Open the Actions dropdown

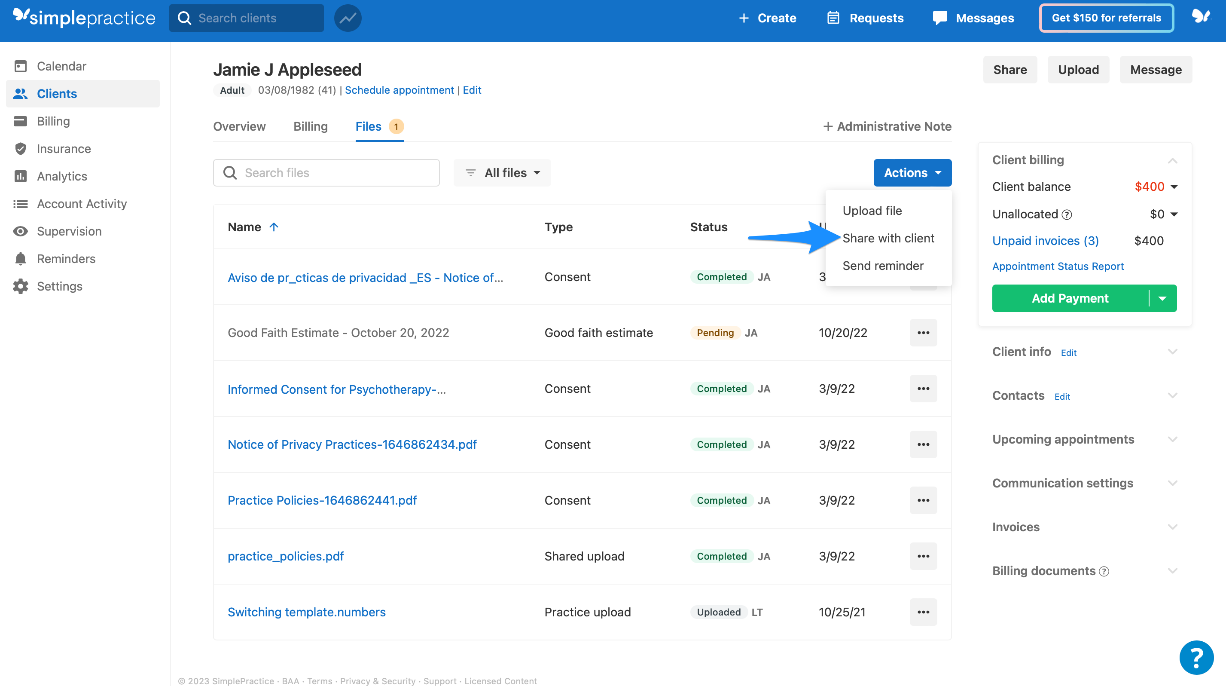click(x=912, y=172)
